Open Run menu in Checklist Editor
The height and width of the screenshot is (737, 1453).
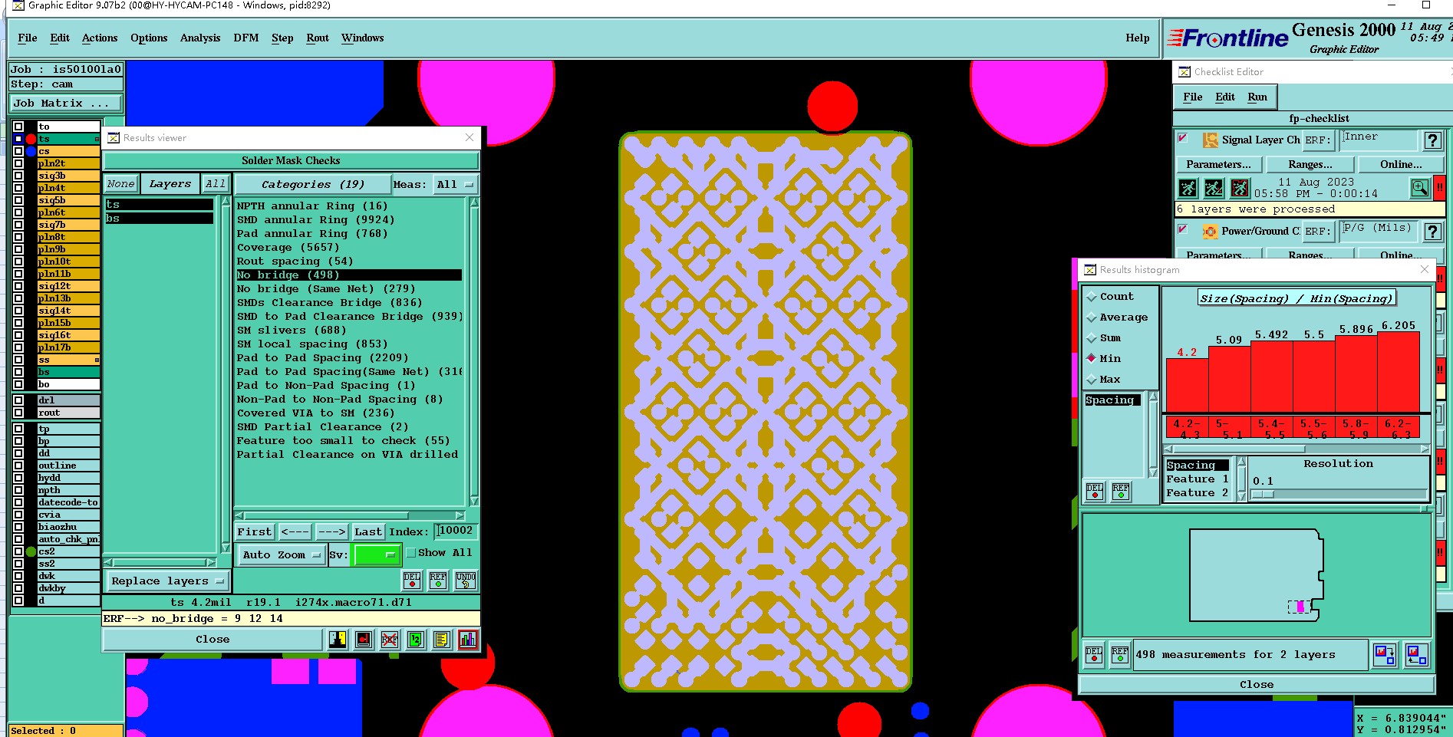pyautogui.click(x=1257, y=97)
